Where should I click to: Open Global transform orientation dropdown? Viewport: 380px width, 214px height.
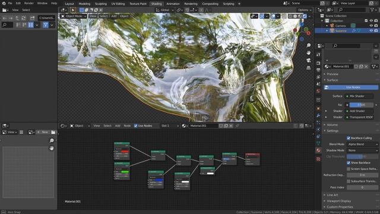(x=164, y=10)
